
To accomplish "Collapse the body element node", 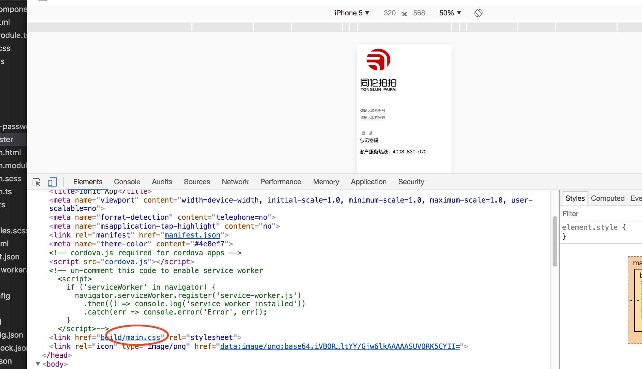I will (x=38, y=364).
